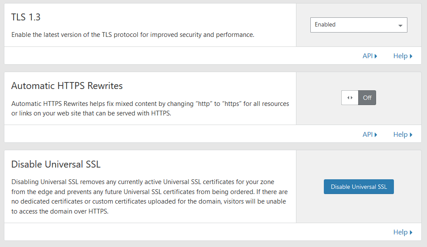Click the Help arrow icon in the TLS 1.3 card
Screen dimensions: 427x247
point(411,56)
